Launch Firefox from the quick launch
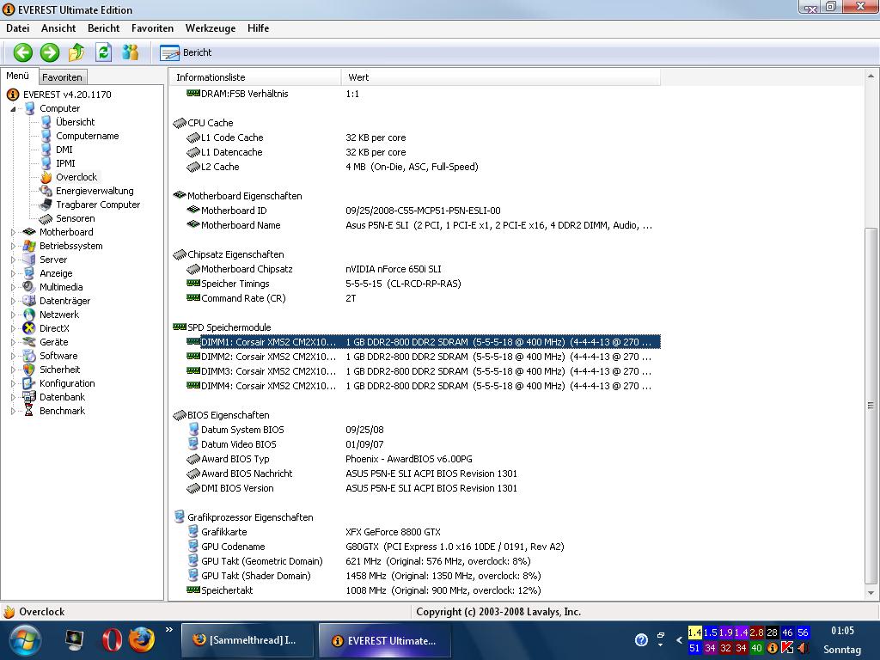Screen dimensions: 880x660 tap(142, 639)
